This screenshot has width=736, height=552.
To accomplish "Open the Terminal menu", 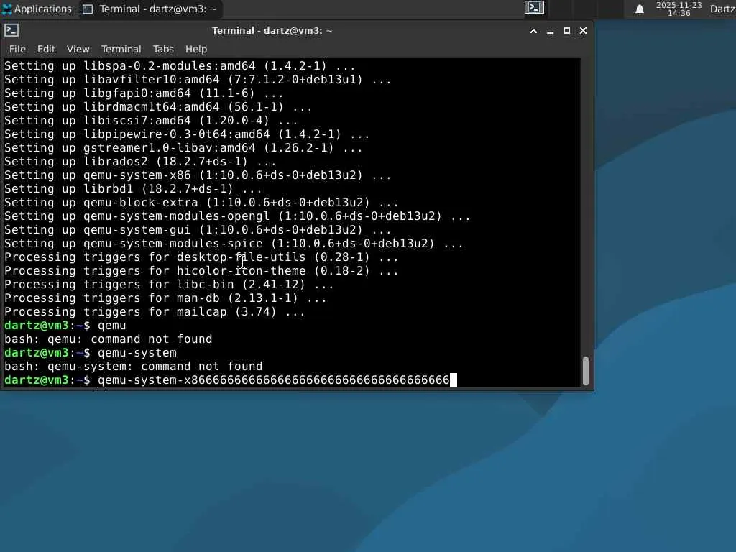I will click(x=121, y=50).
